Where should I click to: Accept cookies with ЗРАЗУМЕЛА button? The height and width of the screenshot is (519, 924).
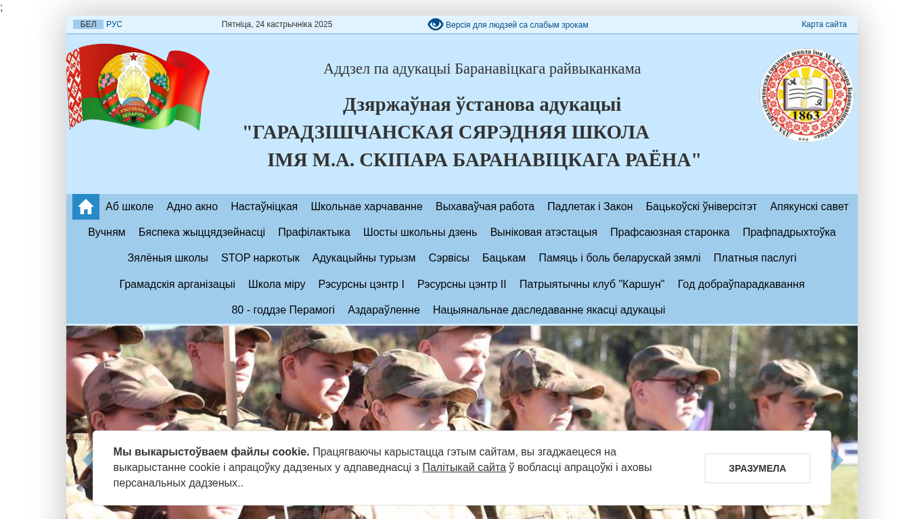click(758, 468)
